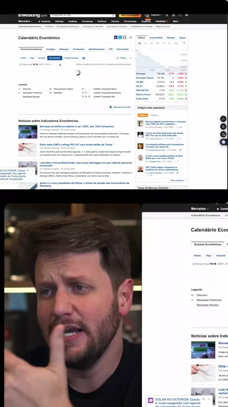Expand the Mais menu in navbar
The image size is (228, 407).
[x=176, y=21]
